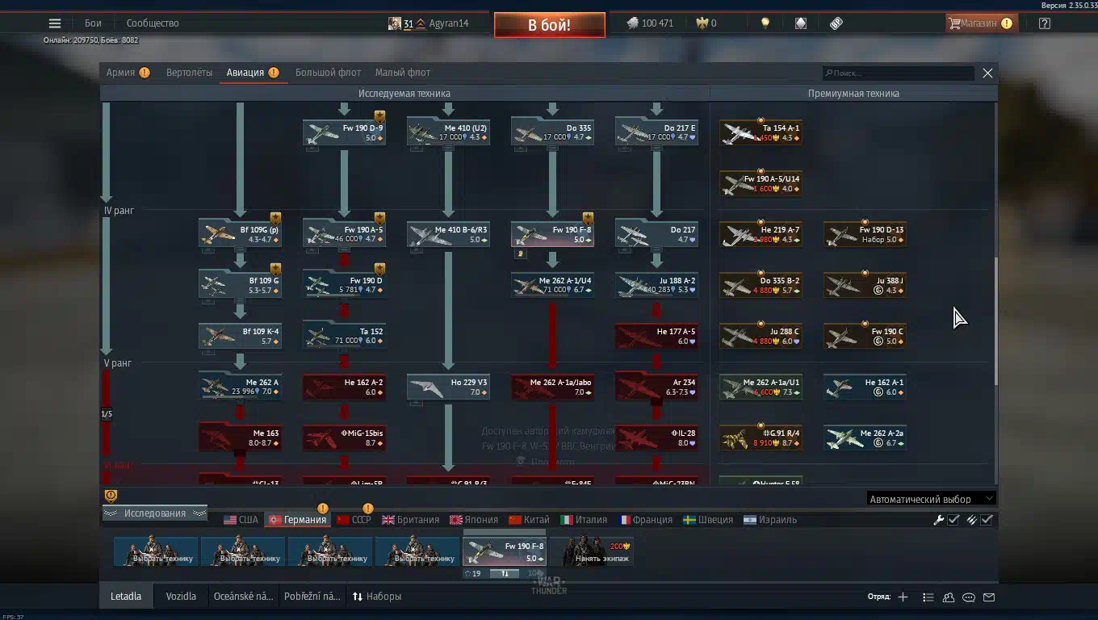Viewport: 1098px width, 620px height.
Task: Select the premium G.91 R/4 card
Action: tap(761, 438)
